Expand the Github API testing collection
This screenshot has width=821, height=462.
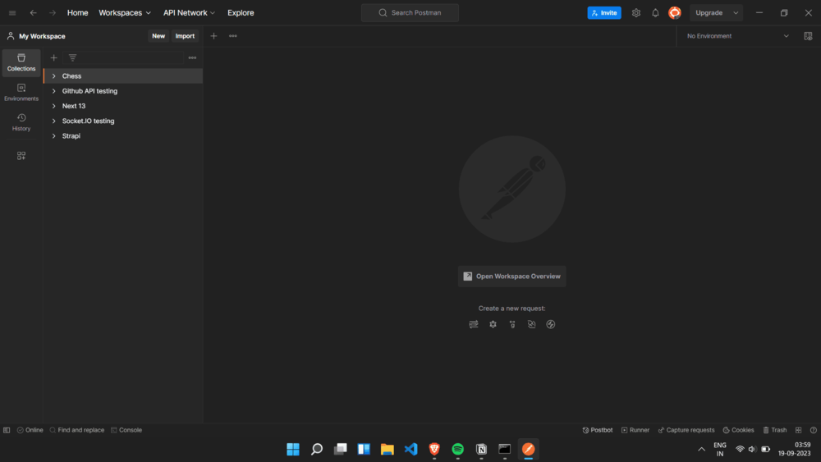point(53,91)
